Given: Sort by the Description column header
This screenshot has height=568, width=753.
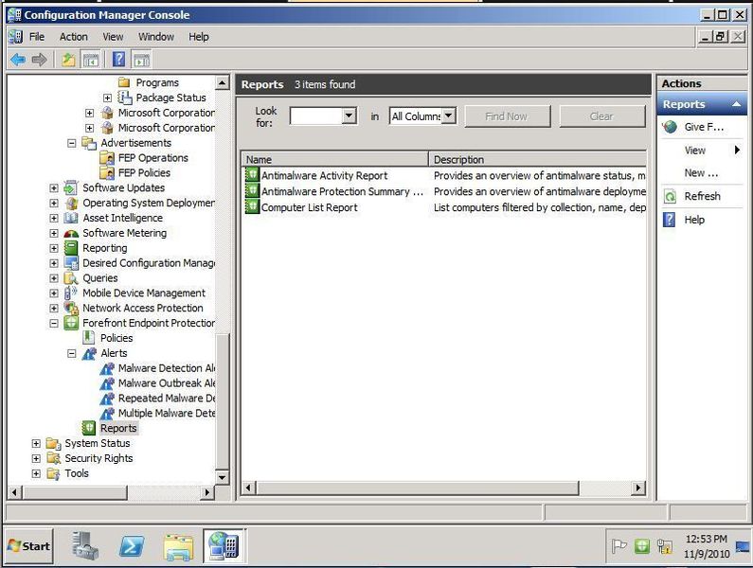Looking at the screenshot, I should click(537, 159).
